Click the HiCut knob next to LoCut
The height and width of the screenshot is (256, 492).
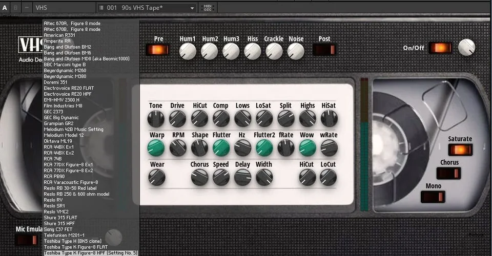307,177
